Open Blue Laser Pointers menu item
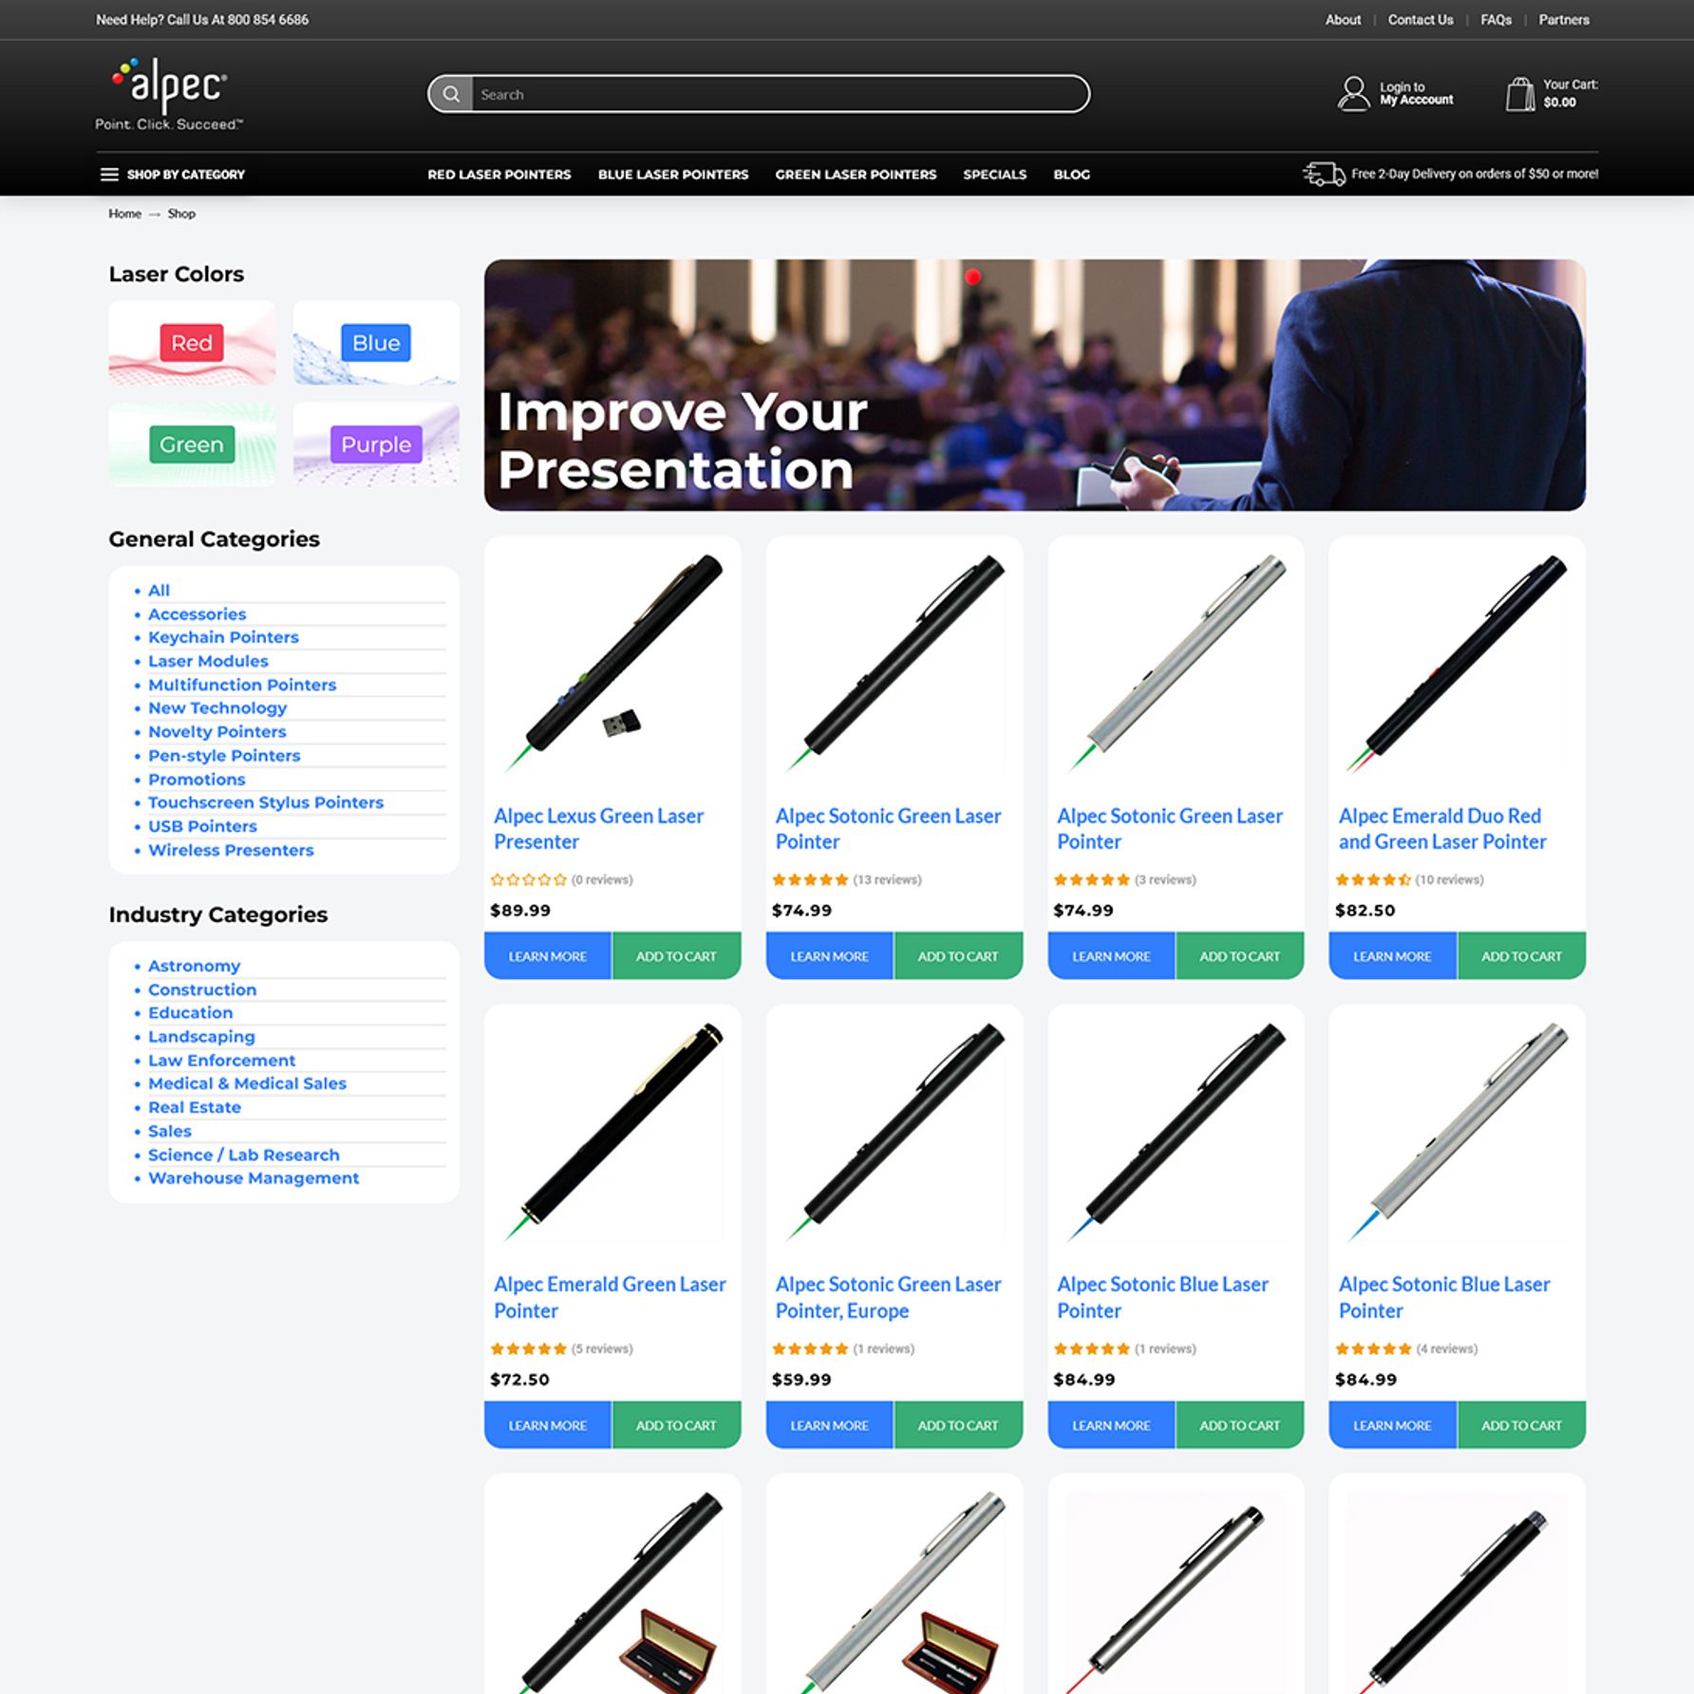1694x1694 pixels. point(673,175)
